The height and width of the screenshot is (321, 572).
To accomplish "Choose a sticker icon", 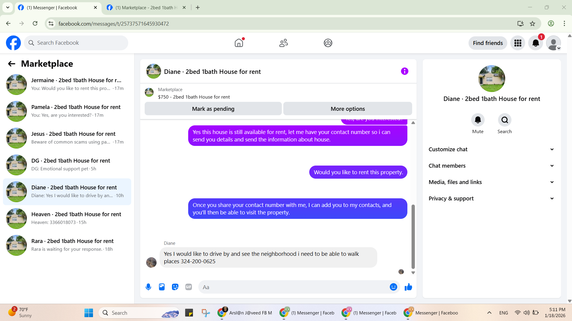I will [x=175, y=287].
